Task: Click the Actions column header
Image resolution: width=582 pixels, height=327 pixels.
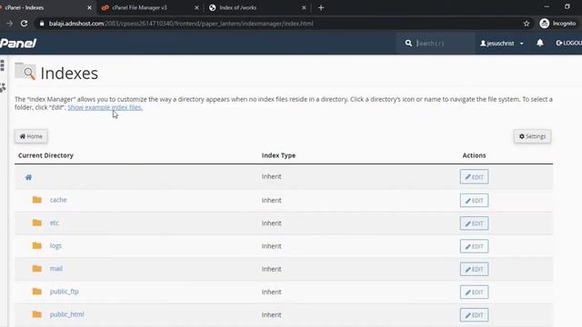Action: 474,155
